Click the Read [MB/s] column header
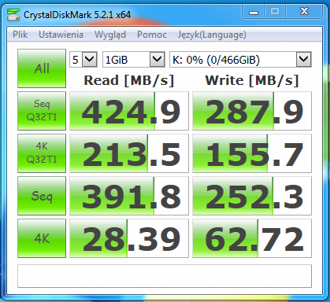Image resolution: width=330 pixels, height=302 pixels. click(129, 80)
